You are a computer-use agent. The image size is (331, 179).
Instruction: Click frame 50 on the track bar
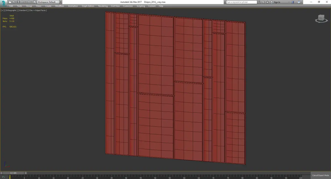coord(155,177)
